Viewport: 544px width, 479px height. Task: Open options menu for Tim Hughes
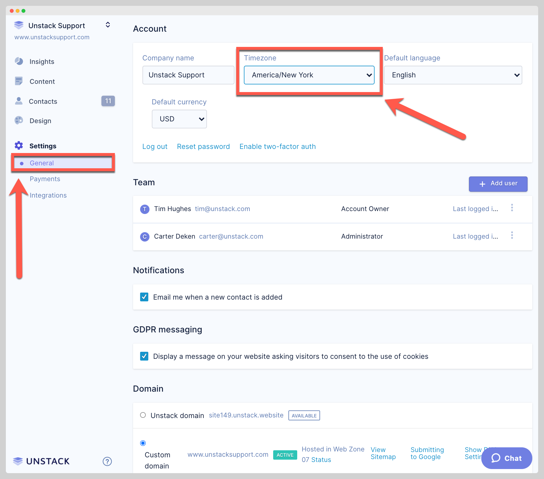click(512, 208)
